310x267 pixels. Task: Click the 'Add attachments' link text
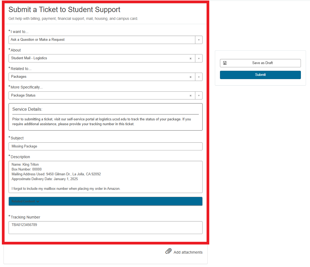pos(188,252)
